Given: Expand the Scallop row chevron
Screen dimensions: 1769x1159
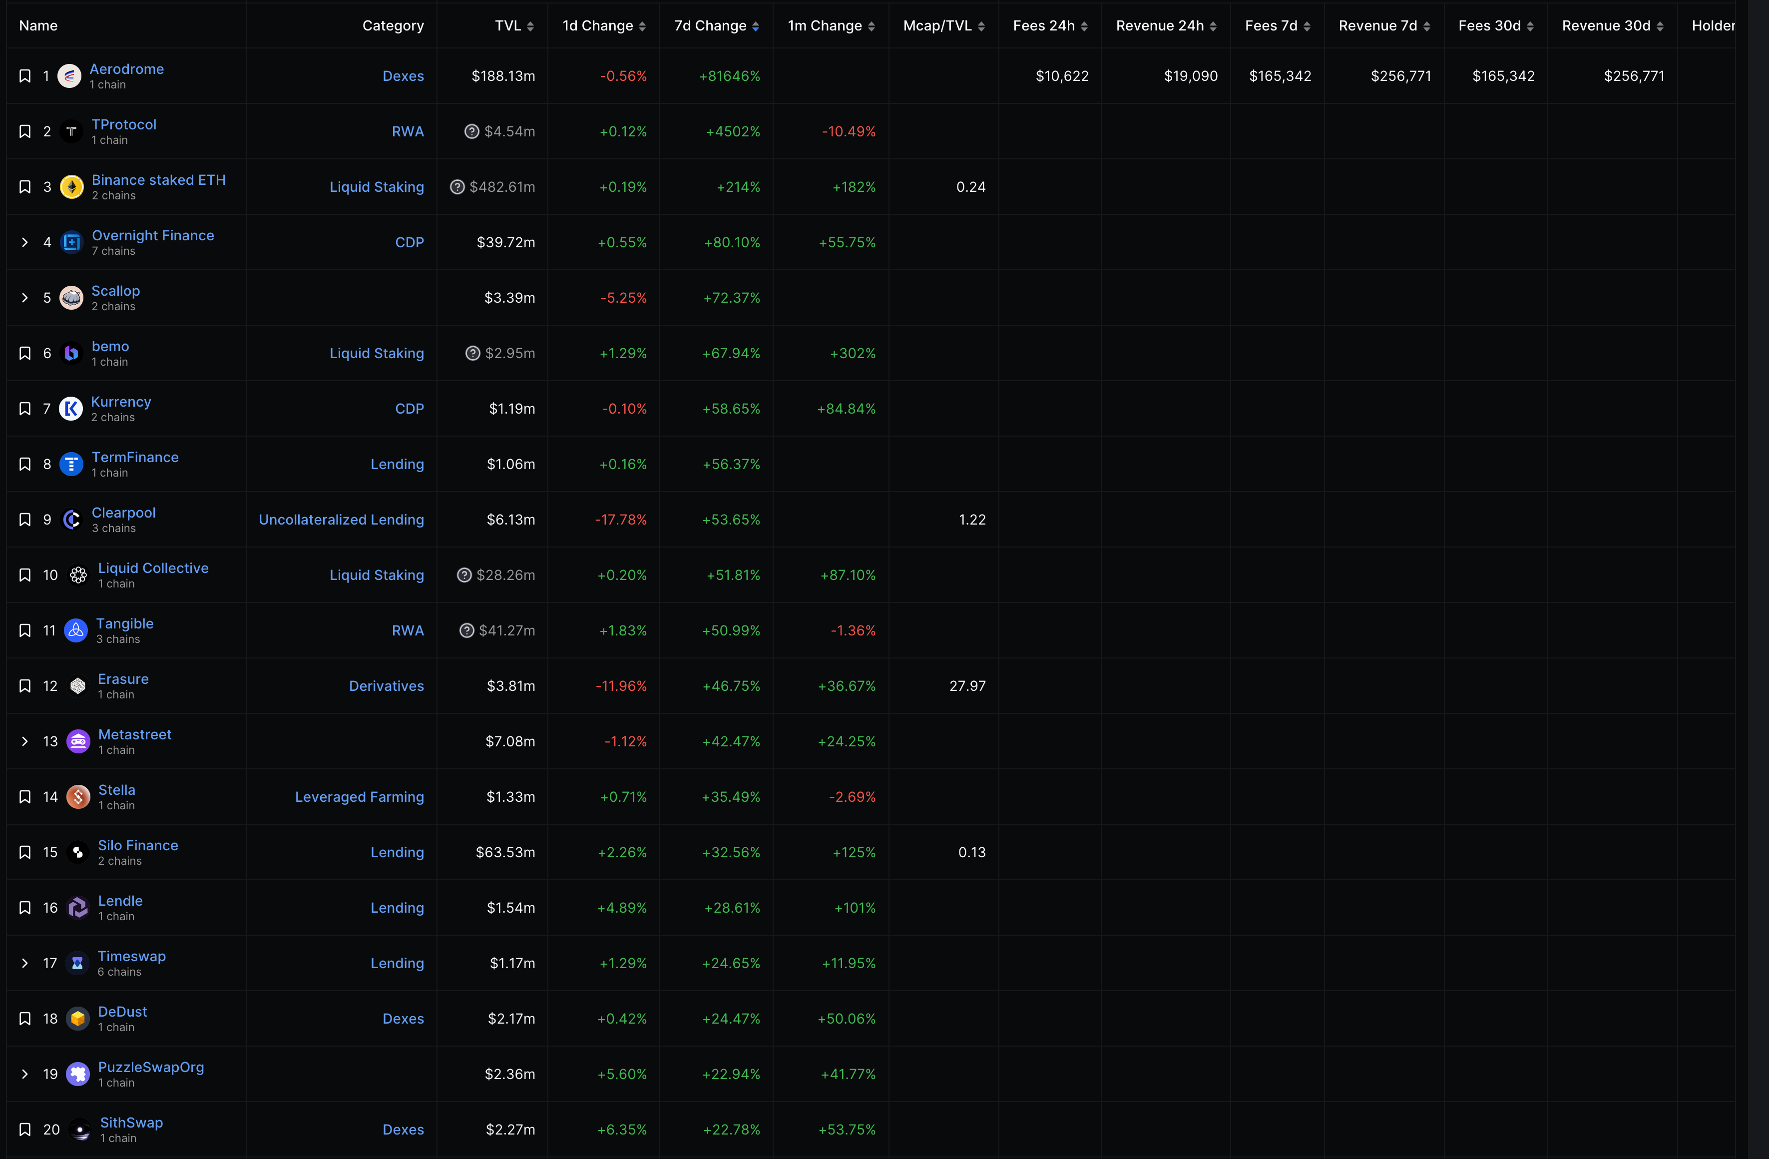Looking at the screenshot, I should click(24, 298).
